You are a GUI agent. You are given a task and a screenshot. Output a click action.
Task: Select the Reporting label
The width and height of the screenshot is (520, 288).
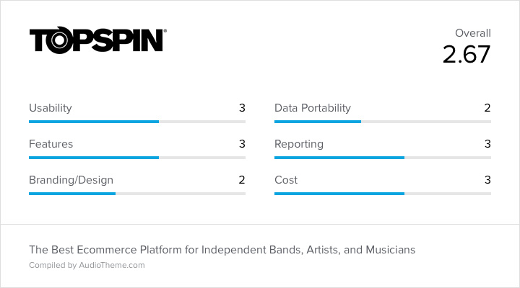[299, 144]
